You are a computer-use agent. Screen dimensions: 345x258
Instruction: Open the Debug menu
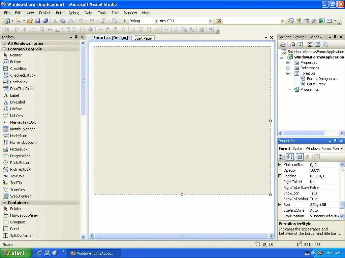point(74,13)
